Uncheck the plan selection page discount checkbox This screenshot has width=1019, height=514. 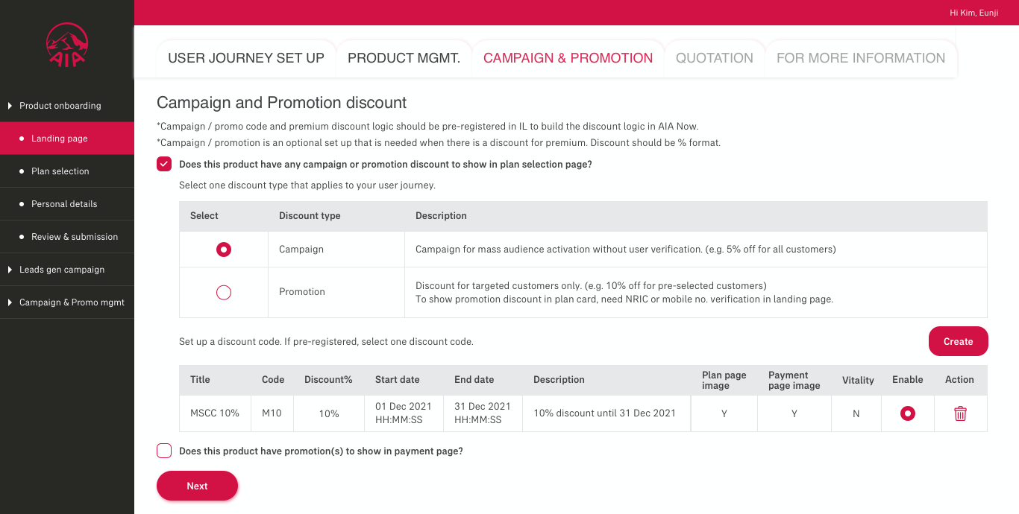click(x=164, y=164)
